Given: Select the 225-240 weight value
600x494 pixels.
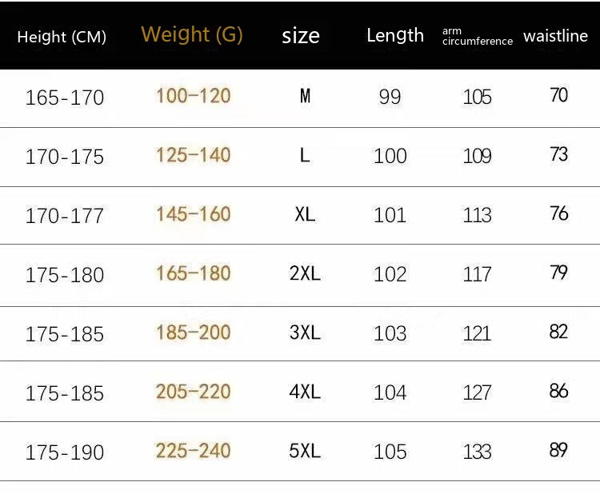Looking at the screenshot, I should 193,451.
